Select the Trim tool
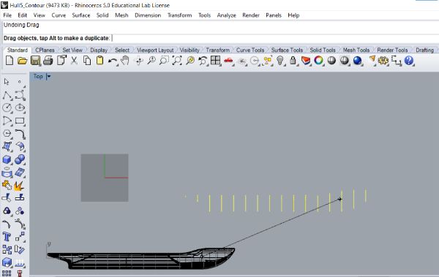This screenshot has height=277, width=439. 7,198
